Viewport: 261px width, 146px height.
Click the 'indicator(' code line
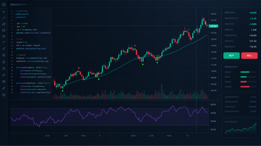coord(21,17)
